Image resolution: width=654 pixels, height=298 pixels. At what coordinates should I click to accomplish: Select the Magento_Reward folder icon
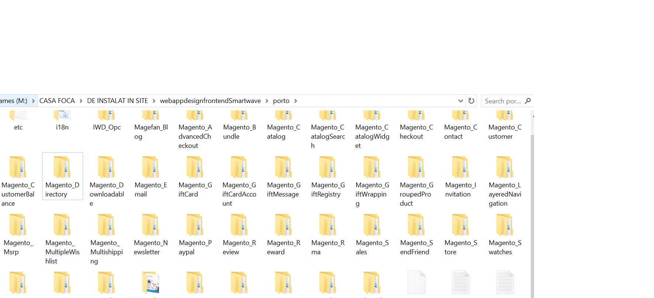point(283,225)
